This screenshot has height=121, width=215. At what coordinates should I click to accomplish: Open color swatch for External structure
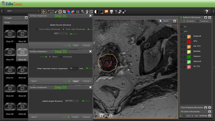coord(189,37)
